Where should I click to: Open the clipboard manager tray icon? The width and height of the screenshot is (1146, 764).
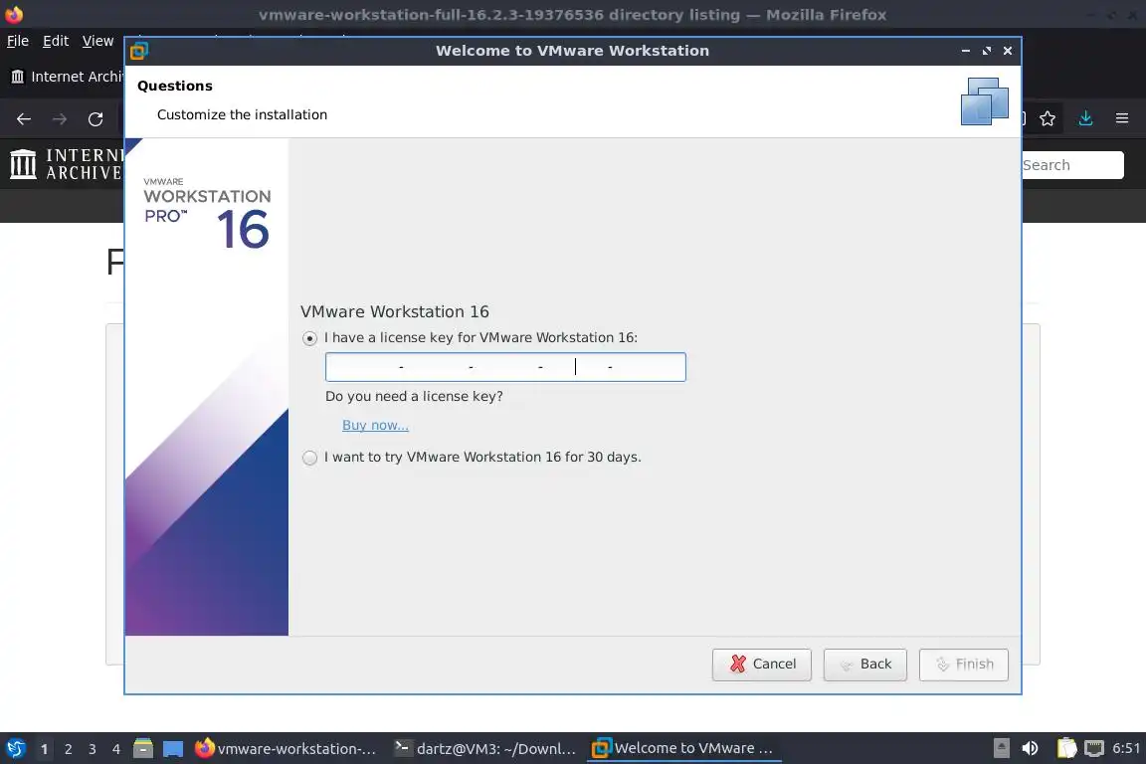(1066, 748)
